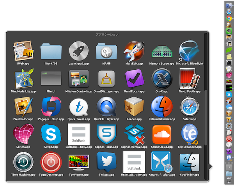Viewport: 234px width, 188px height.
Task: Open Messages chat bubble in Dock
Action: (x=229, y=107)
